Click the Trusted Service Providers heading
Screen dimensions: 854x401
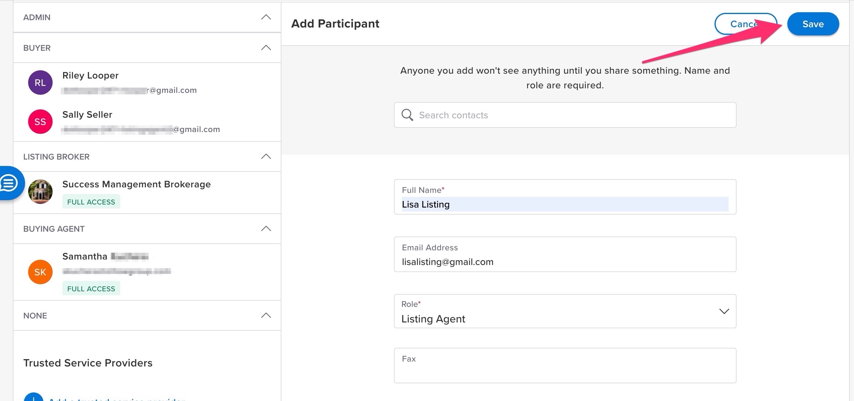(x=88, y=363)
